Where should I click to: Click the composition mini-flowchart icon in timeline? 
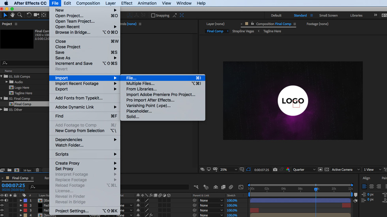click(196, 187)
